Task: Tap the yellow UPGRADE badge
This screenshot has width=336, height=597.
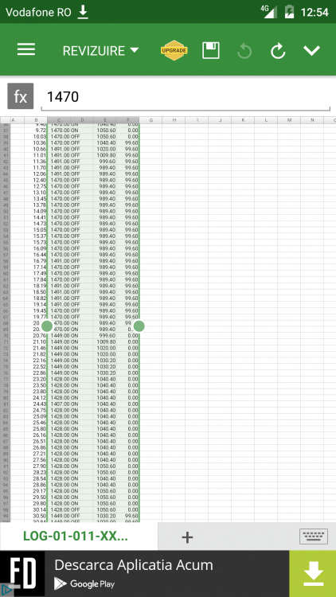Action: point(174,50)
